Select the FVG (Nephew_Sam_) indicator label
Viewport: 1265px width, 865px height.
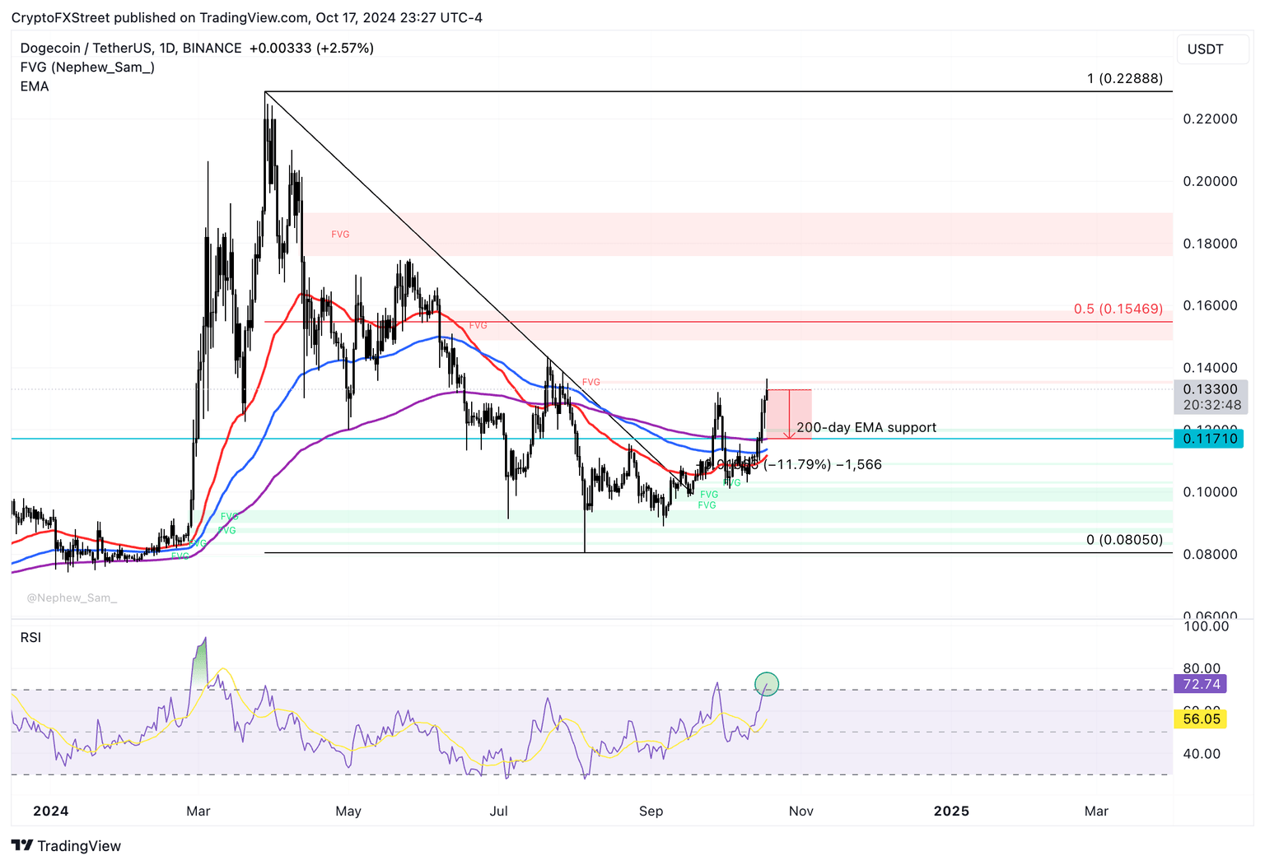click(x=87, y=67)
